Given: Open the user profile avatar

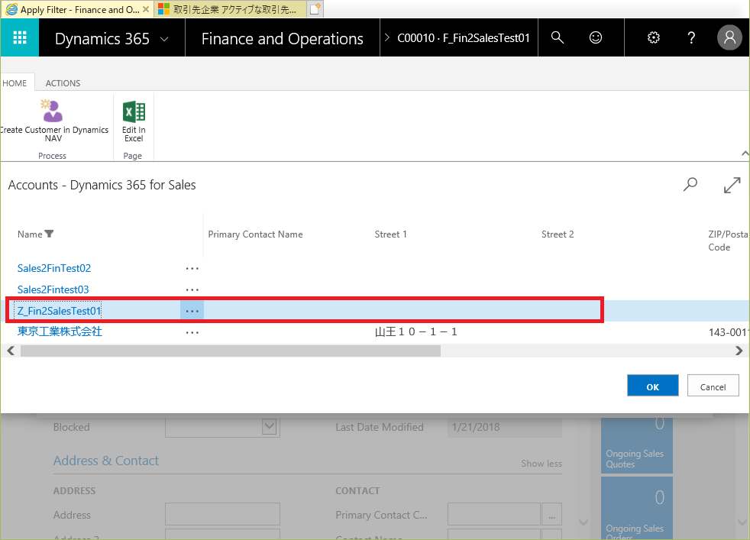Looking at the screenshot, I should (x=729, y=37).
